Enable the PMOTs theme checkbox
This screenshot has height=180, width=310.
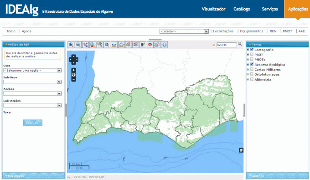[x=252, y=59]
